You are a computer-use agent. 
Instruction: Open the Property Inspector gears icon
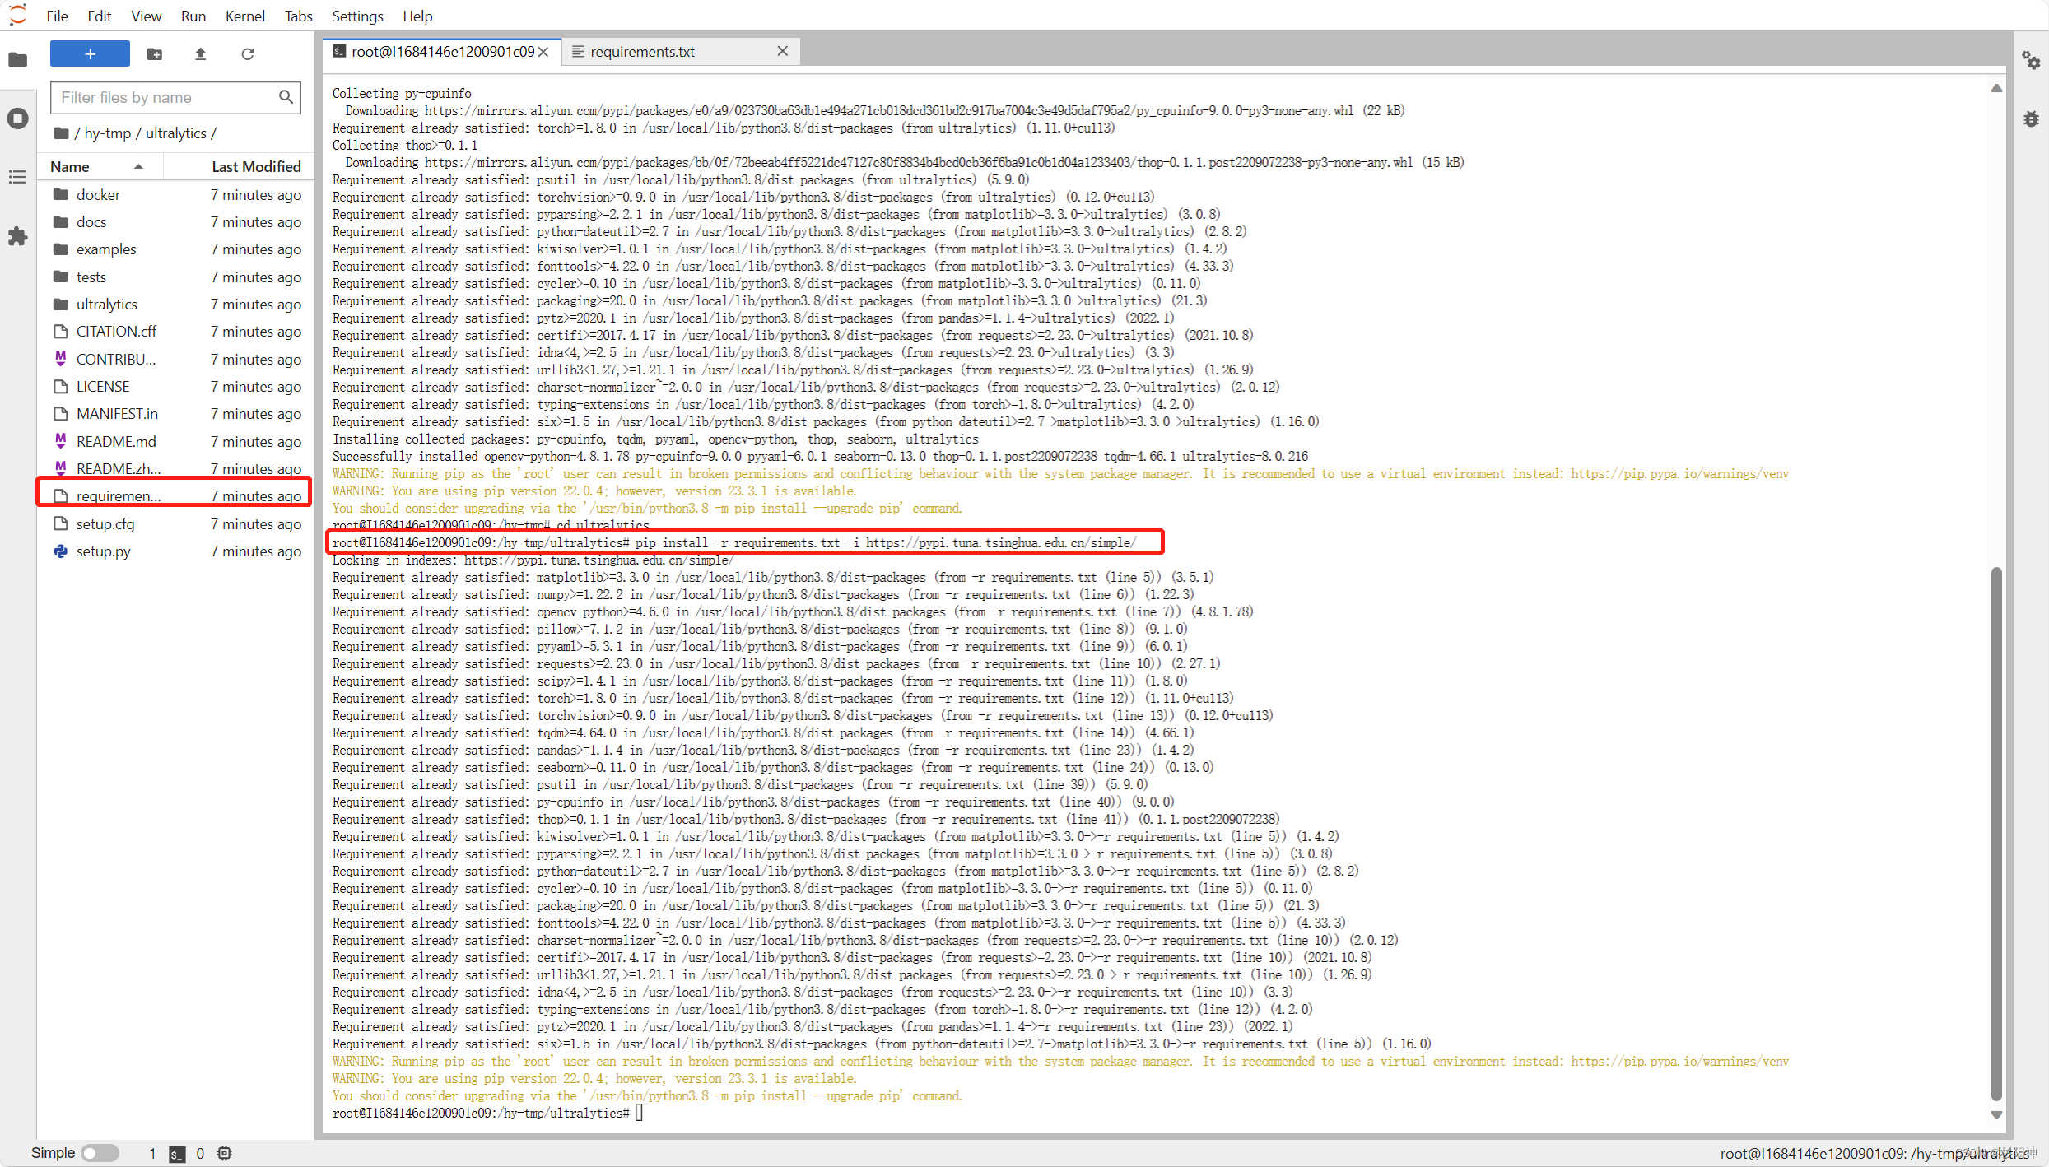click(2031, 60)
